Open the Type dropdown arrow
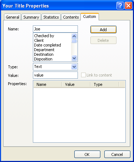Image resolution: width=134 pixels, height=162 pixels. 74,67
